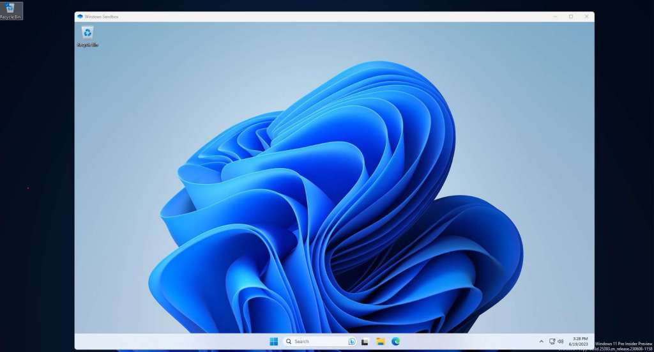The height and width of the screenshot is (352, 654).
Task: Select the host desktop Recycle Bin icon
Action: tap(10, 10)
